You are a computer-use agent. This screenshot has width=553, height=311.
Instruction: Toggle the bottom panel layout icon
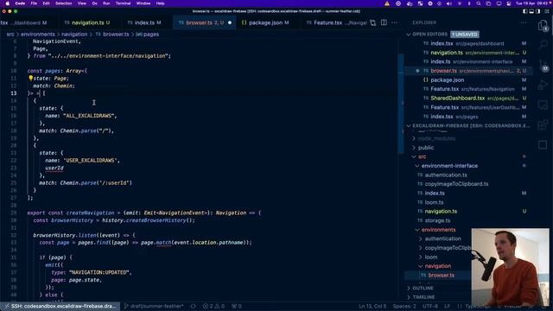(x=532, y=11)
